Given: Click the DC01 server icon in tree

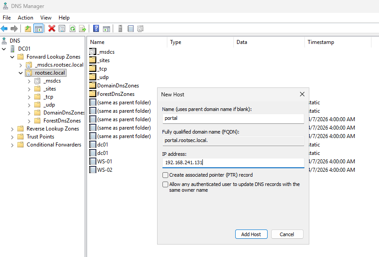Looking at the screenshot, I should coord(12,48).
